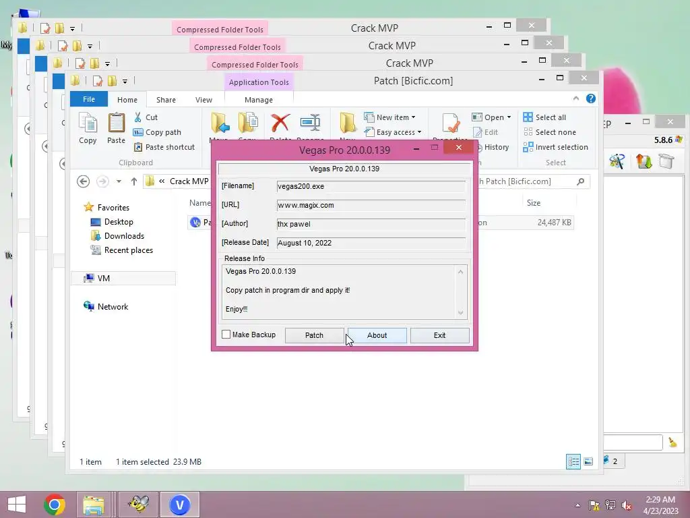This screenshot has width=690, height=518.
Task: Select Desktop in the navigation pane
Action: coord(112,221)
